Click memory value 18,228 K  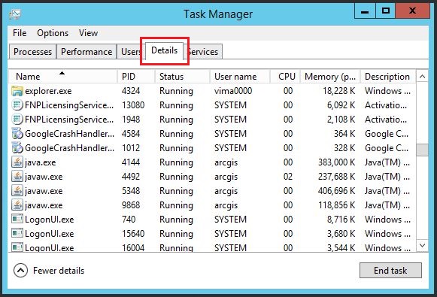pos(339,91)
